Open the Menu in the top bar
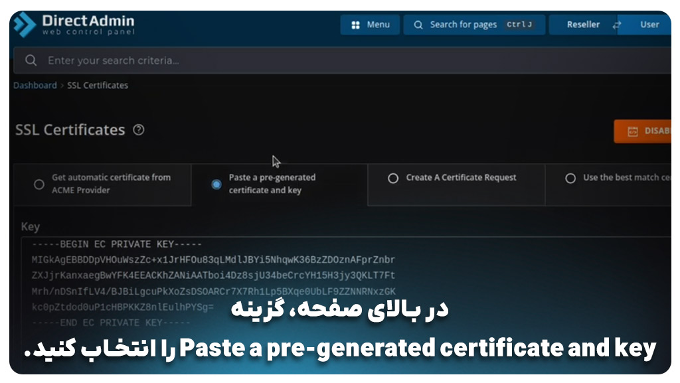This screenshot has height=383, width=680. click(x=371, y=25)
